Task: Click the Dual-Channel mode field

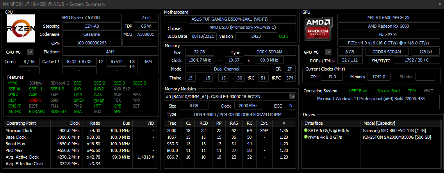Action: coord(227,69)
